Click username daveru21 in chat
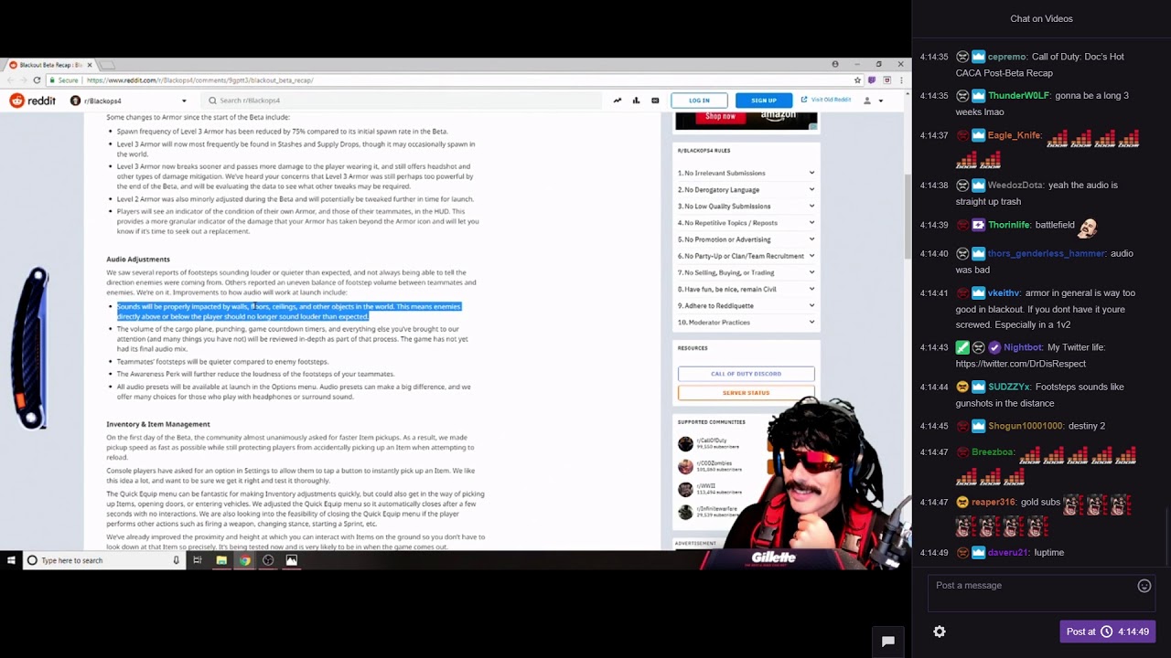The height and width of the screenshot is (658, 1171). pyautogui.click(x=1007, y=553)
